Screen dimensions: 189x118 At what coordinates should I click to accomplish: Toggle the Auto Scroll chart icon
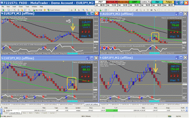pyautogui.click(x=92, y=10)
